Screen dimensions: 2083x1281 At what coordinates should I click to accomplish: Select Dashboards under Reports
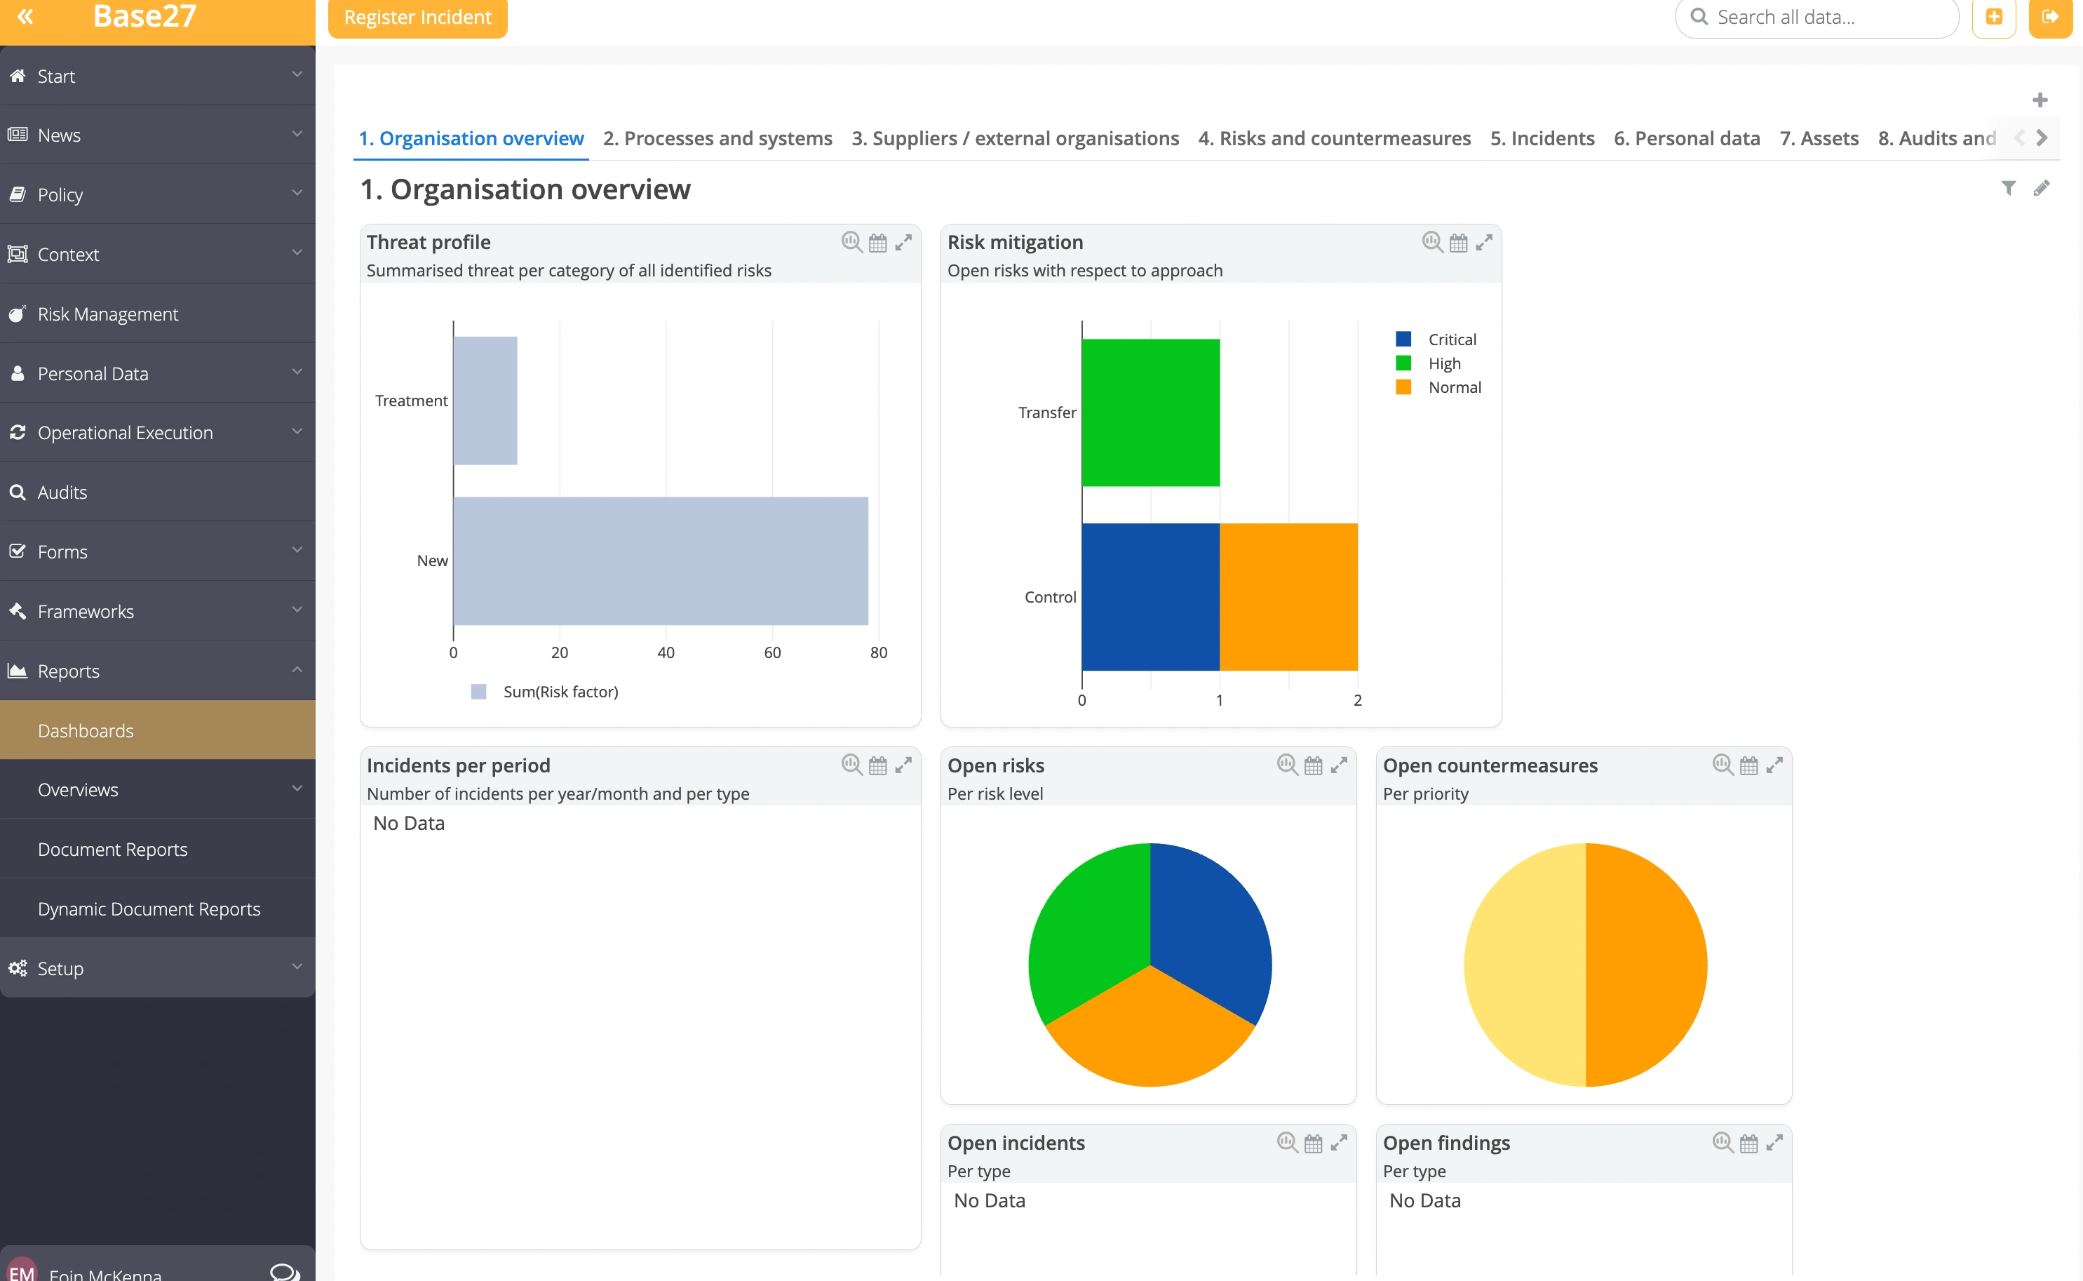(x=158, y=730)
